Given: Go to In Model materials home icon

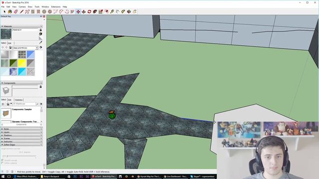Looking at the screenshot, I should tap(10, 48).
